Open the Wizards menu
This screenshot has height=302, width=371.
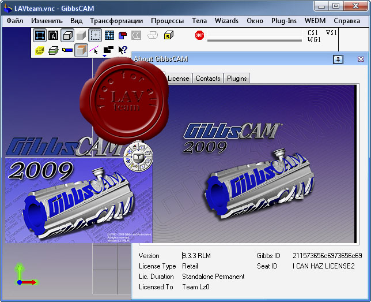coord(226,21)
